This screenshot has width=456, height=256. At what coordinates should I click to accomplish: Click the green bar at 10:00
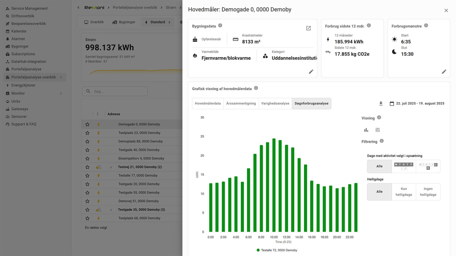pyautogui.click(x=274, y=185)
